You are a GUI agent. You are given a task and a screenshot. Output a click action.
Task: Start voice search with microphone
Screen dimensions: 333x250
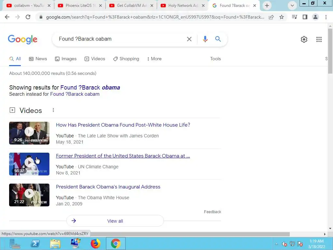coord(205,39)
